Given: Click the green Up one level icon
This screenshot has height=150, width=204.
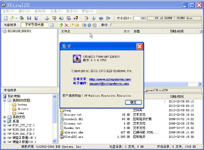Looking at the screenshot, I should pyautogui.click(x=61, y=25).
